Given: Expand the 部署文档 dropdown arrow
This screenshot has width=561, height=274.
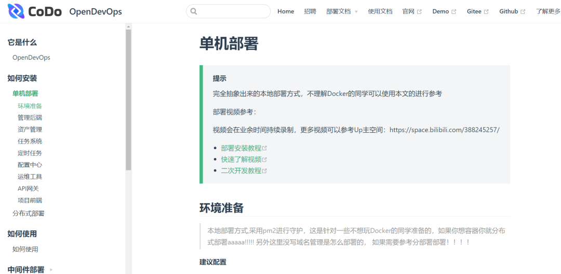Looking at the screenshot, I should click(x=356, y=12).
